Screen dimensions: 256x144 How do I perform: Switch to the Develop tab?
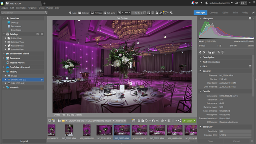pos(214,12)
